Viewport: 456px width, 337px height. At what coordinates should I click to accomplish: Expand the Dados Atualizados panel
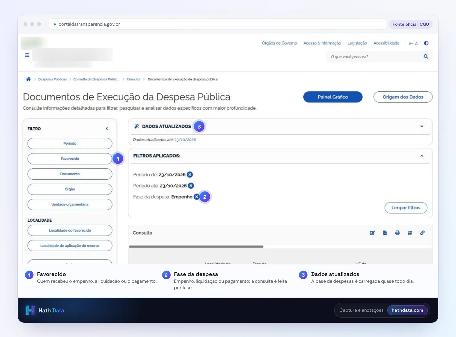point(422,126)
